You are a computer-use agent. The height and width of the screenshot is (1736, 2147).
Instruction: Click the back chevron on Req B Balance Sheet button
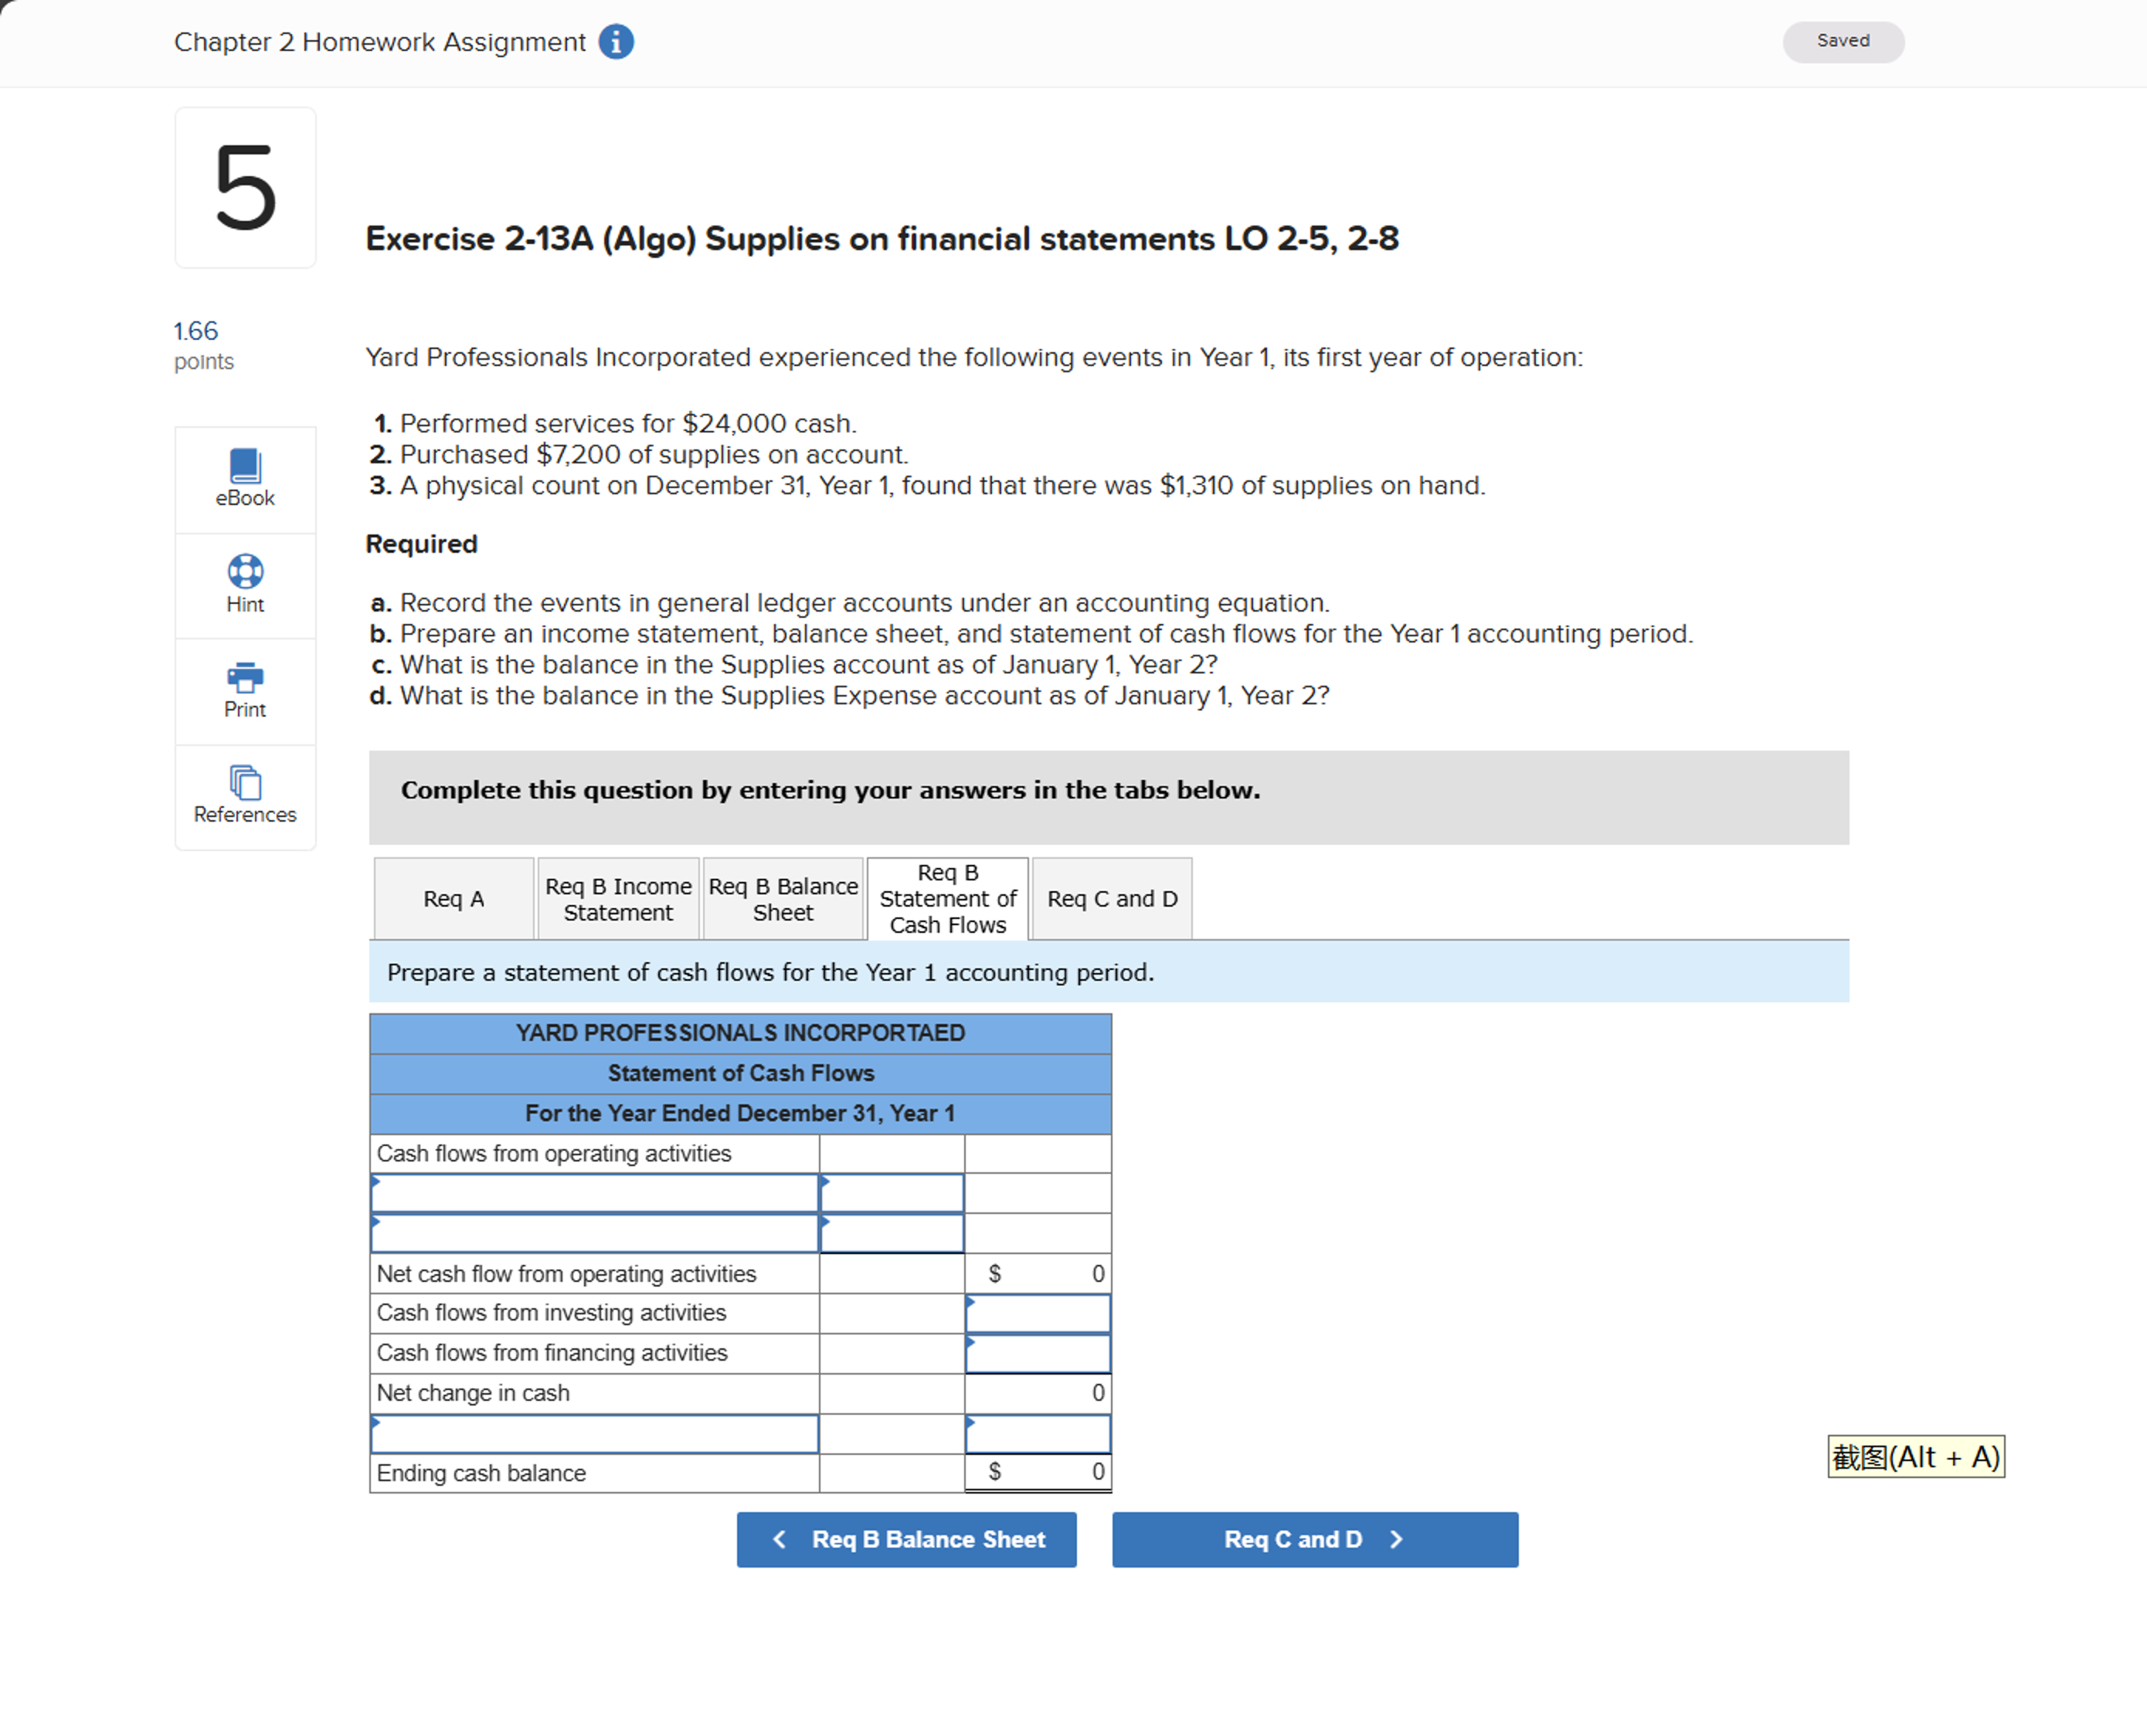[x=780, y=1540]
